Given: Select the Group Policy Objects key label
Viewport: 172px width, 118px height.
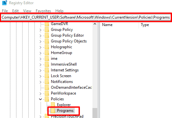Looking at the screenshot, I should point(69,41).
